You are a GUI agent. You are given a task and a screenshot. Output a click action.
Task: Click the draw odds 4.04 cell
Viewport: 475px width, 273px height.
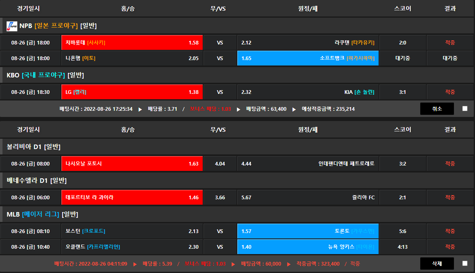(220, 163)
